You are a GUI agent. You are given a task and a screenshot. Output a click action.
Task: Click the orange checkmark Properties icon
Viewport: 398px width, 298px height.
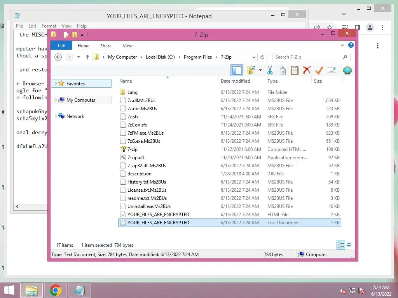click(319, 70)
